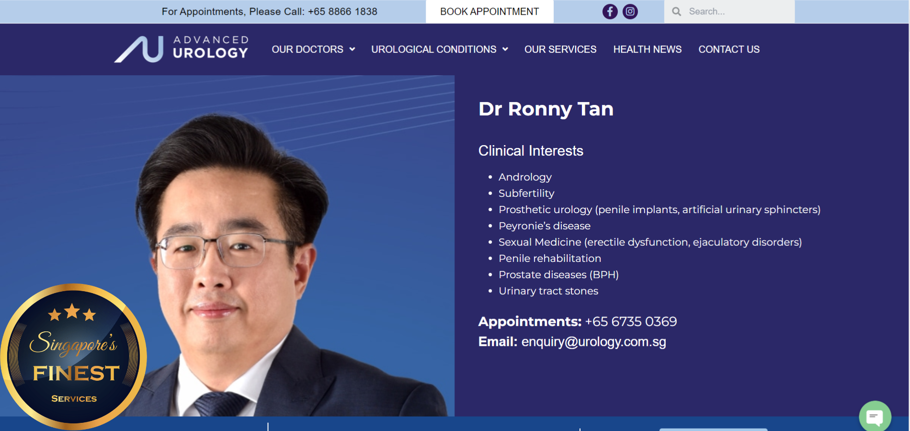Navigate to Health News
This screenshot has width=910, height=431.
pos(647,49)
